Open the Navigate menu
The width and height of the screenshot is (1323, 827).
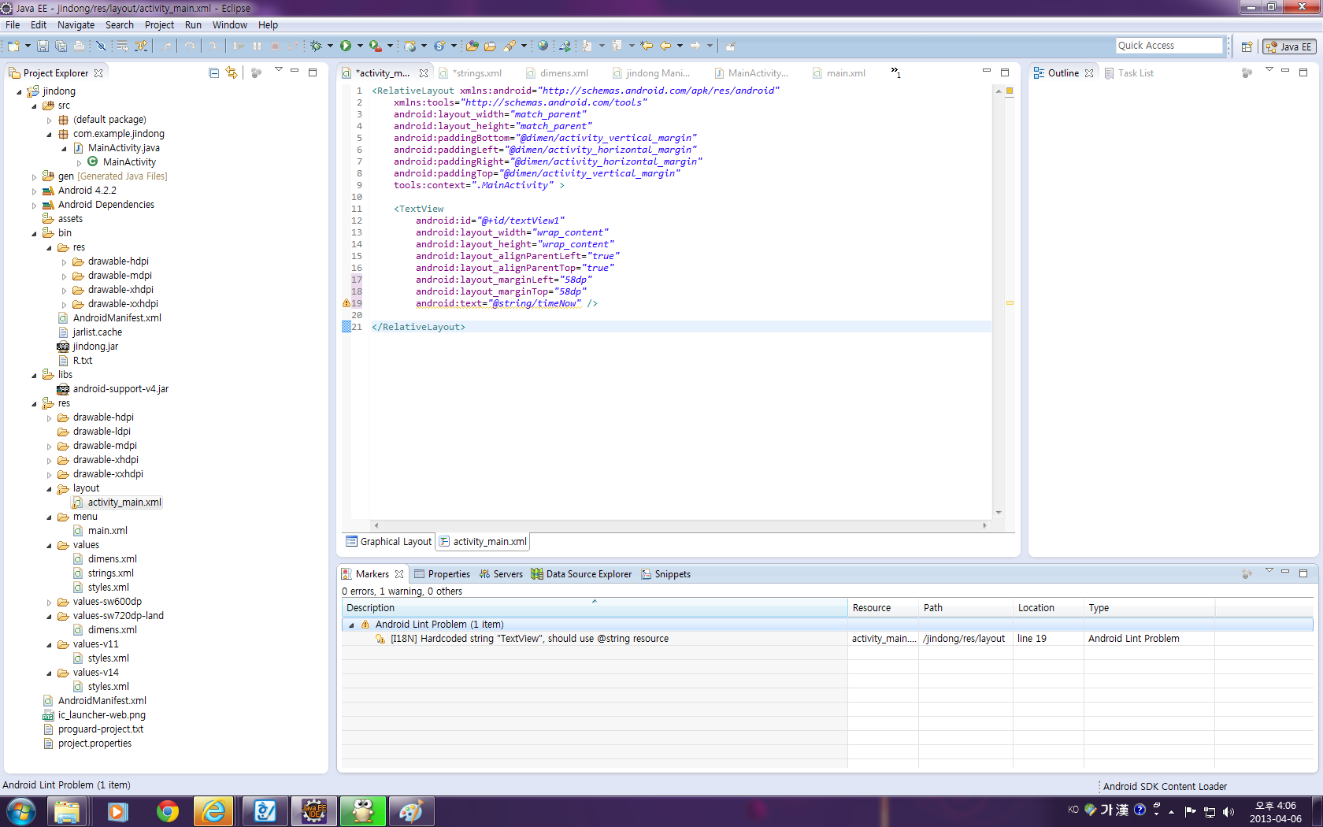[x=76, y=25]
